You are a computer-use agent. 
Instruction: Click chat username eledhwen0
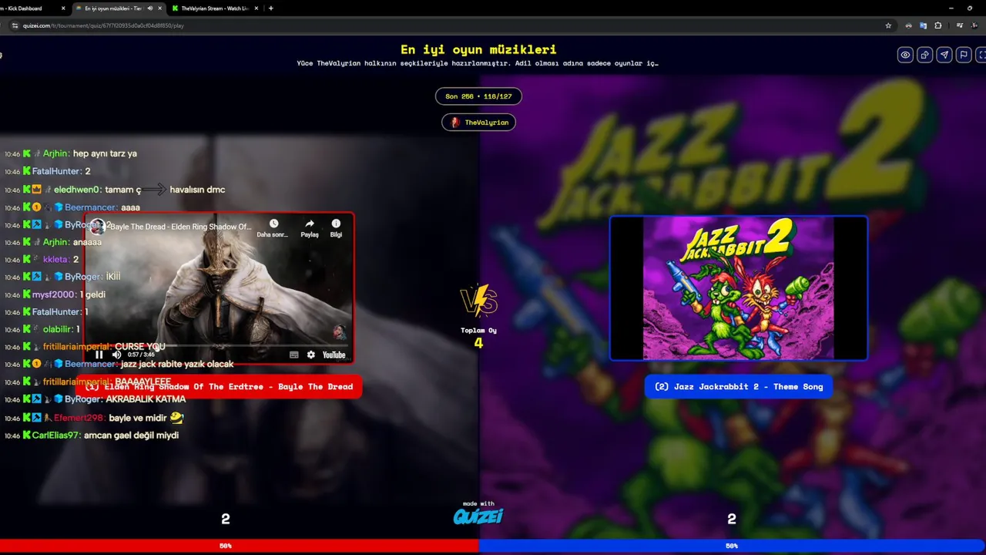pyautogui.click(x=77, y=190)
